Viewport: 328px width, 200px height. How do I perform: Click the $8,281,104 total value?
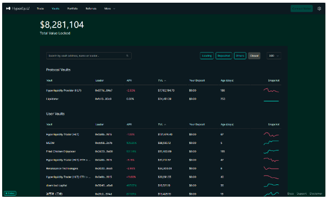click(62, 25)
